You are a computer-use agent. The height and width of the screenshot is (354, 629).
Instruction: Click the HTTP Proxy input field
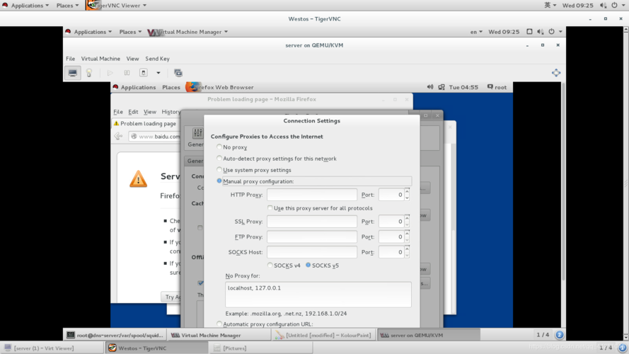tap(312, 195)
